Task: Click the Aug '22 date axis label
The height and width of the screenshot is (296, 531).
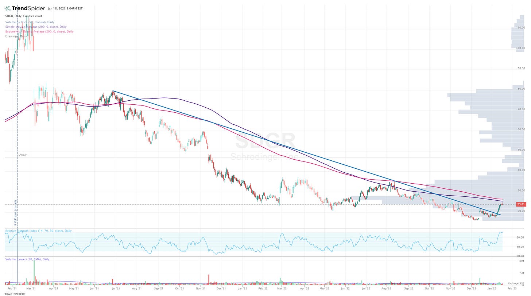Action: coord(387,288)
